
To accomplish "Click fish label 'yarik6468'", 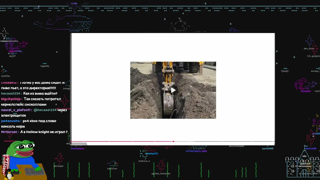I will pos(268,148).
